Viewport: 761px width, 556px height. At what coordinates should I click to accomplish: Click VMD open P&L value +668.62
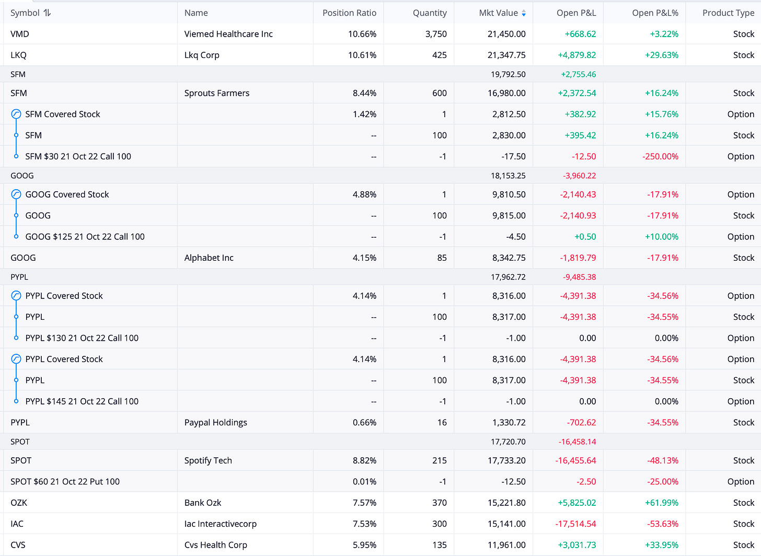(580, 34)
